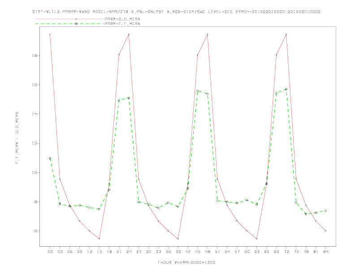Screen dimensions: 355x274
Task: Click the red minimum data point at hour 63
Action: coord(257,239)
